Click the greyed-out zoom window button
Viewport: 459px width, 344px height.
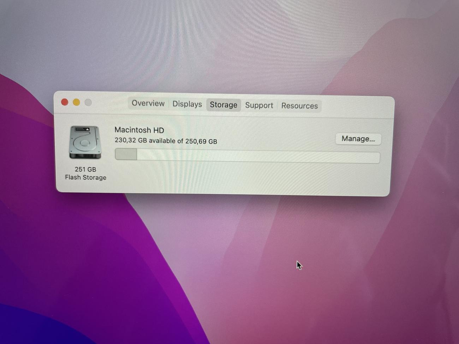(x=88, y=103)
